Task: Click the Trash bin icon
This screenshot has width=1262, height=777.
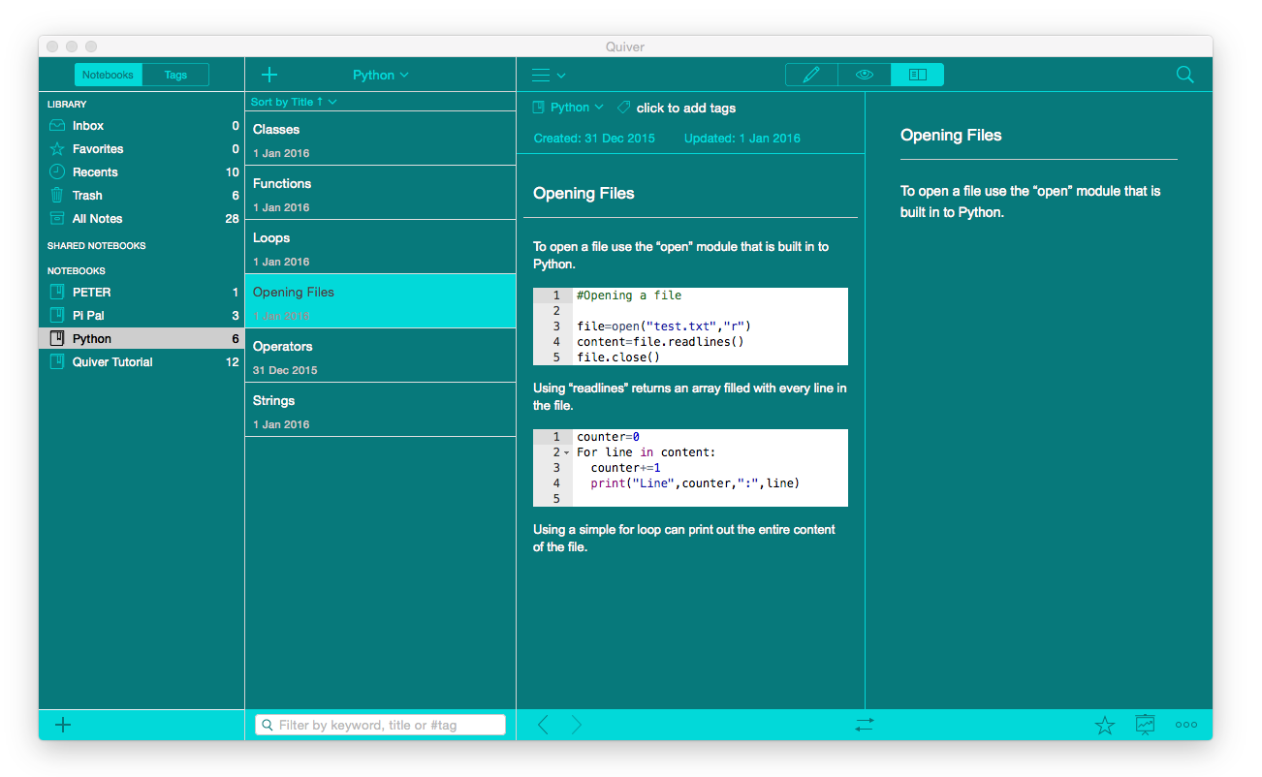Action: pyautogui.click(x=57, y=196)
